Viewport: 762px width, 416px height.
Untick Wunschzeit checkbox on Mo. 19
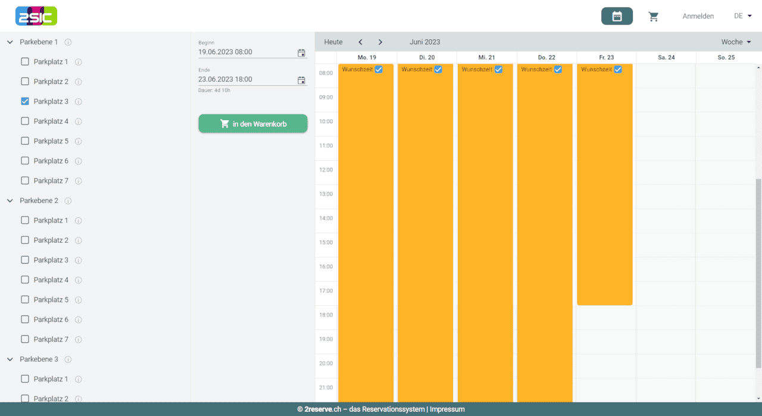pyautogui.click(x=379, y=70)
